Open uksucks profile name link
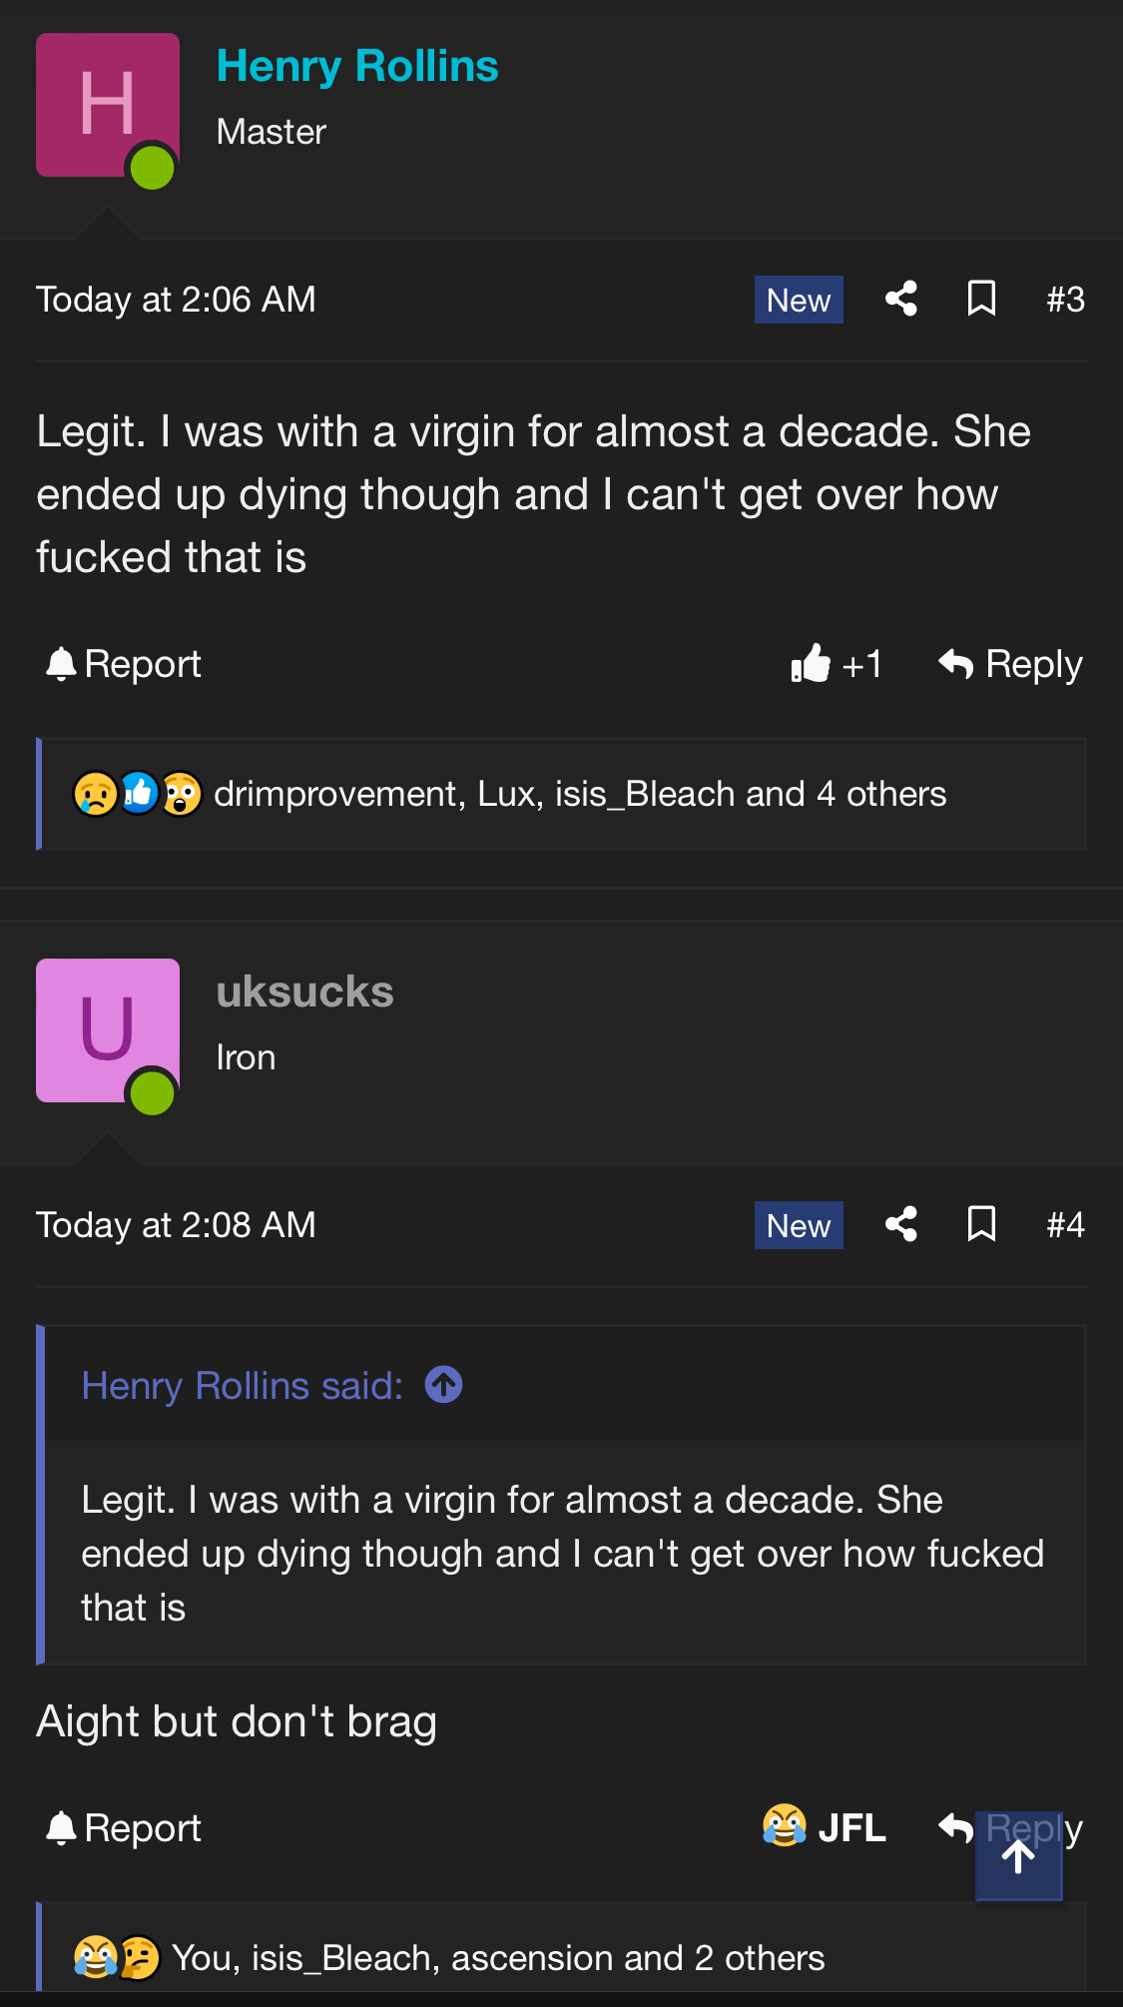The height and width of the screenshot is (2007, 1123). (304, 992)
